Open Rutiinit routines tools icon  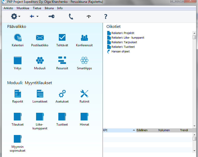click(84, 94)
